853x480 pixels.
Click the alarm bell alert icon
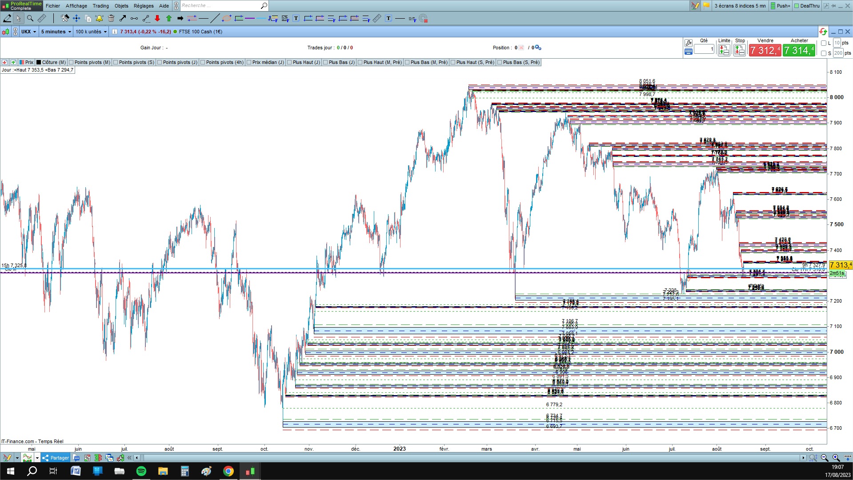tap(99, 18)
